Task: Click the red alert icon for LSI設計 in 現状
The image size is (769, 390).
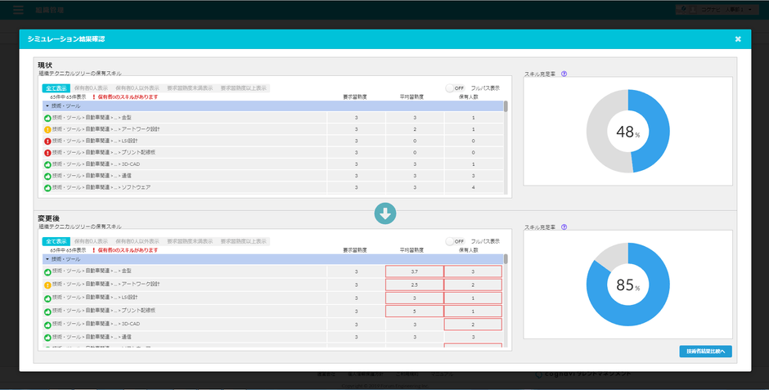Action: pos(47,141)
